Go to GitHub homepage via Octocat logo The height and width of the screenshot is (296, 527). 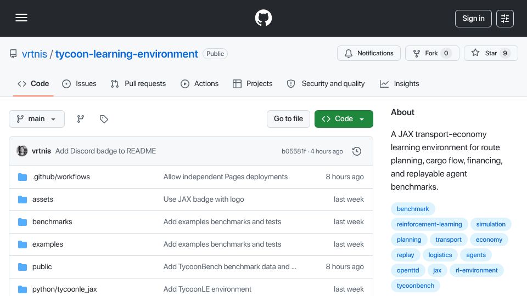tap(263, 18)
